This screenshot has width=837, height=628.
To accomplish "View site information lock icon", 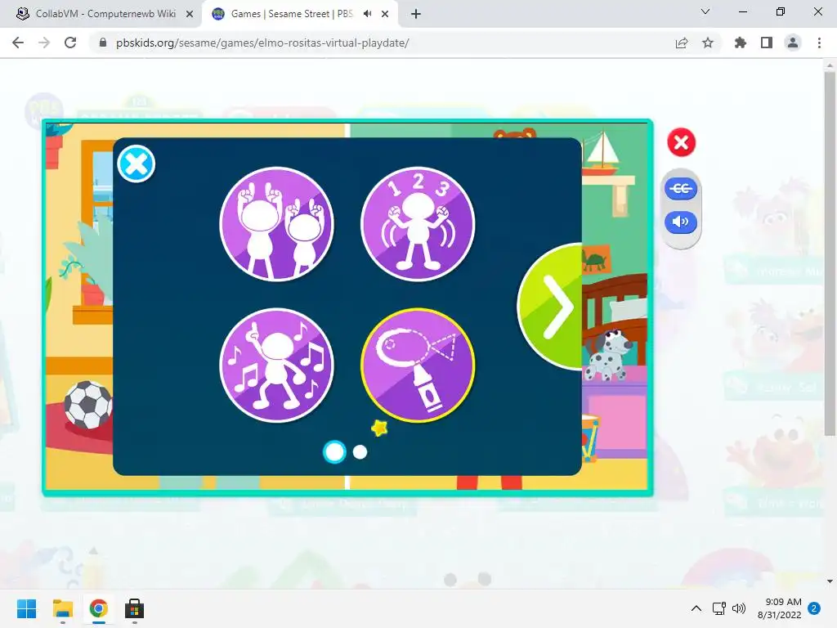I will (103, 43).
